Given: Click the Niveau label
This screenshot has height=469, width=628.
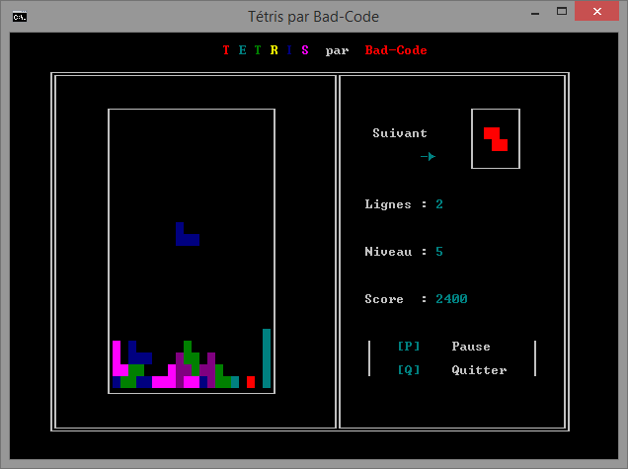Looking at the screenshot, I should (388, 252).
